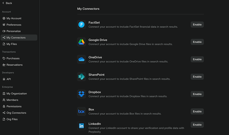Click the Org Files document icon
The image size is (229, 135).
coord(4,119)
